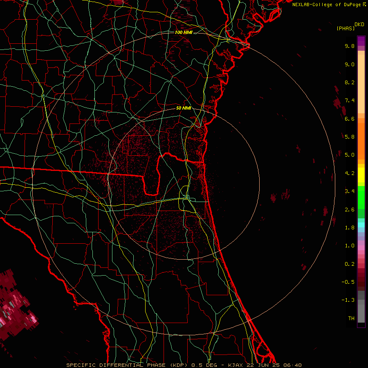This screenshot has height=368, width=368.
Task: Click the 100 NMI range ring label
Action: coord(184,32)
